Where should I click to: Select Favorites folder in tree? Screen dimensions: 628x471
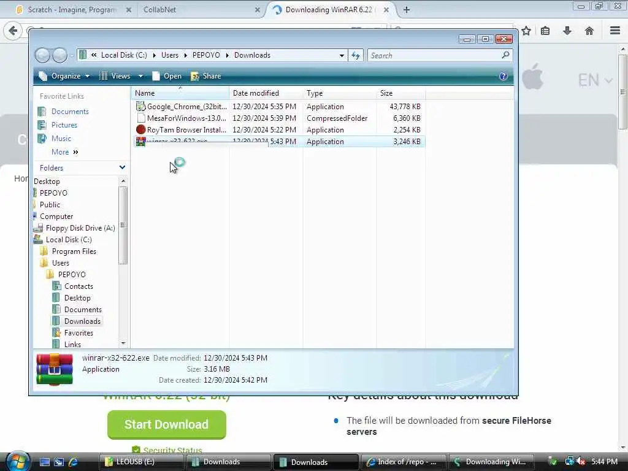[x=78, y=333]
